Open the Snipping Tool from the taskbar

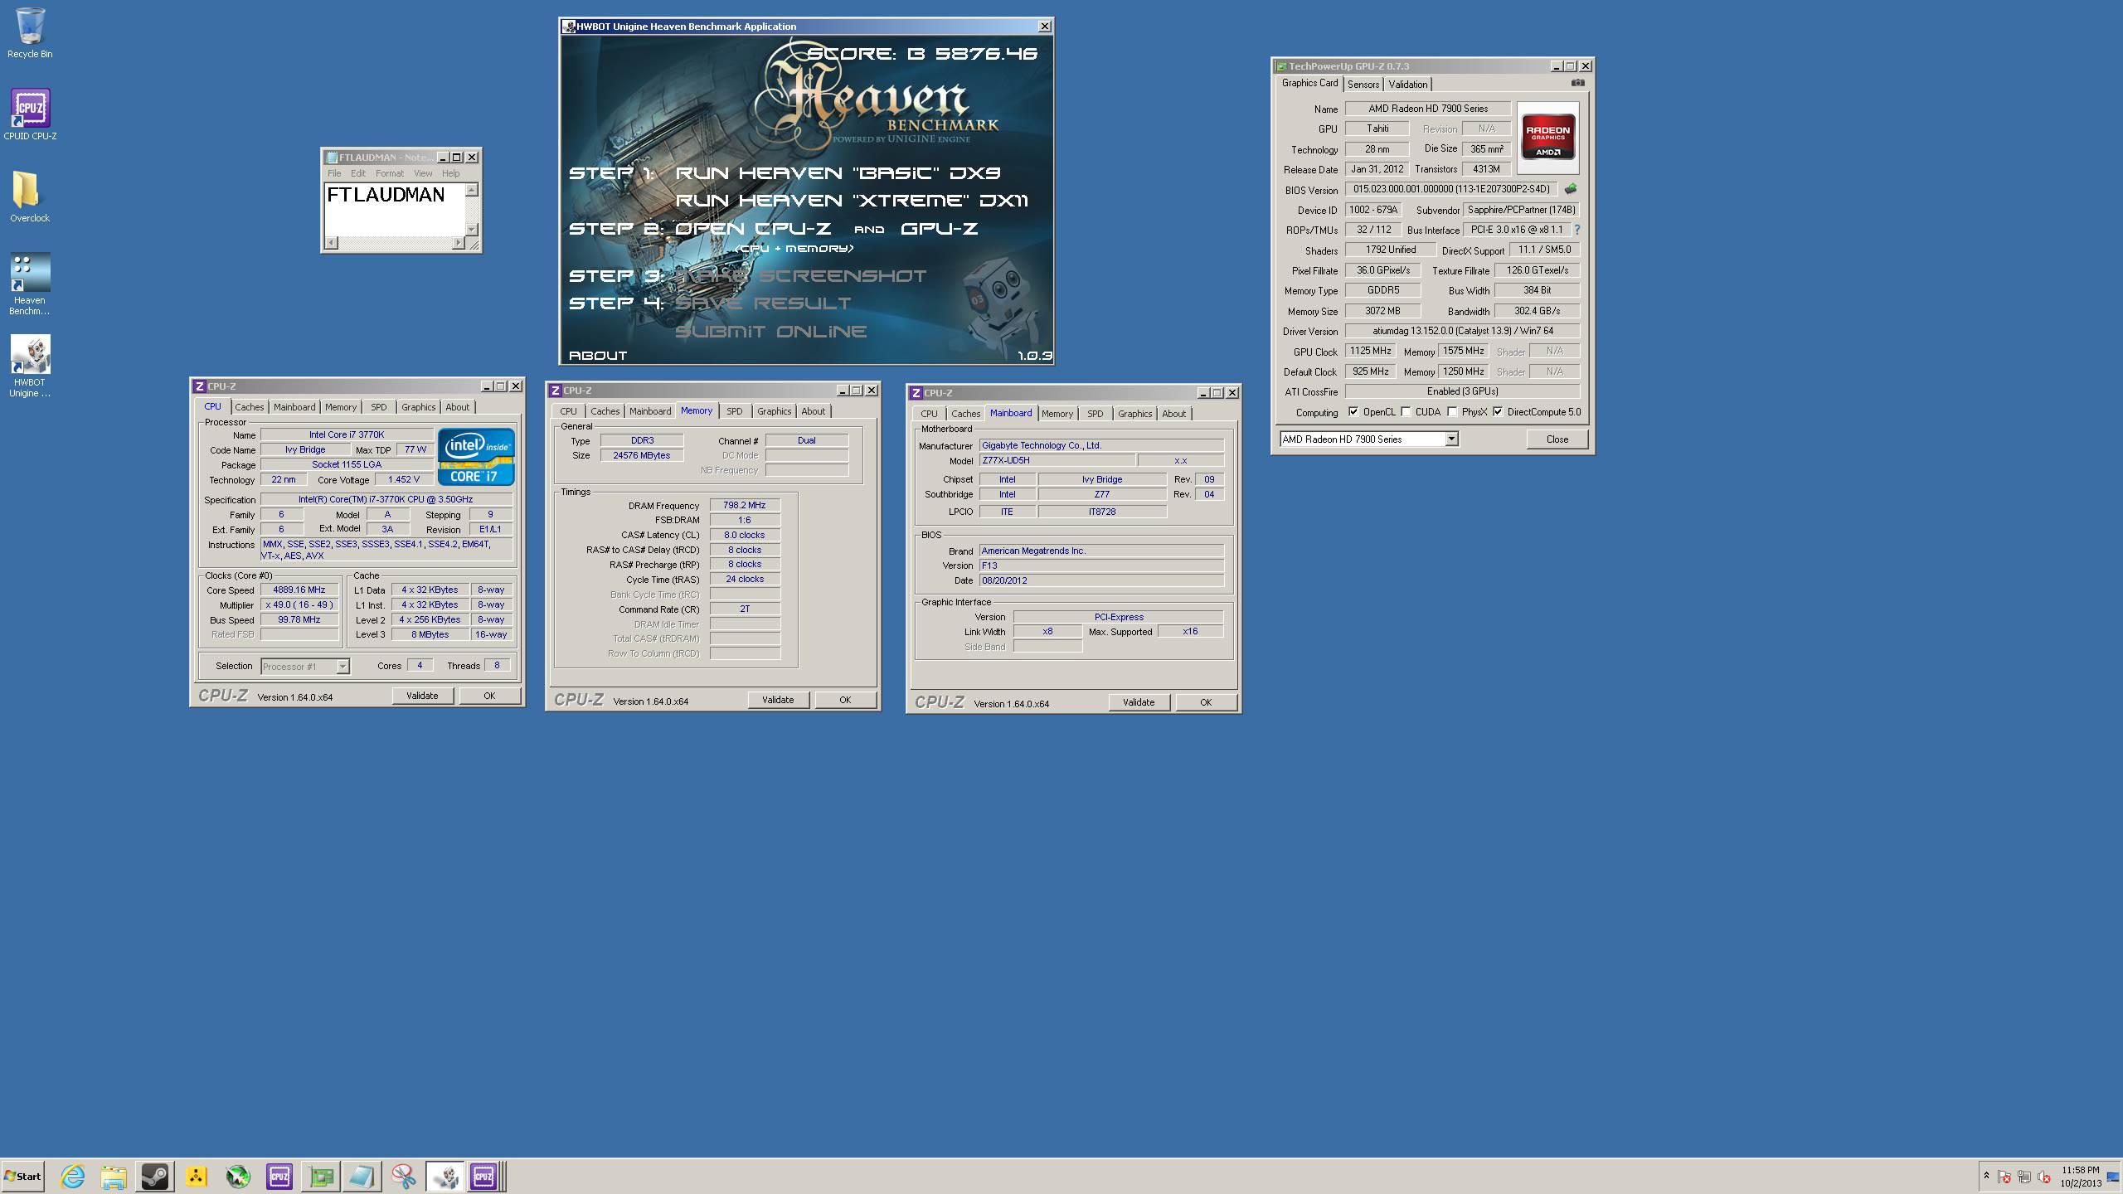[x=404, y=1177]
